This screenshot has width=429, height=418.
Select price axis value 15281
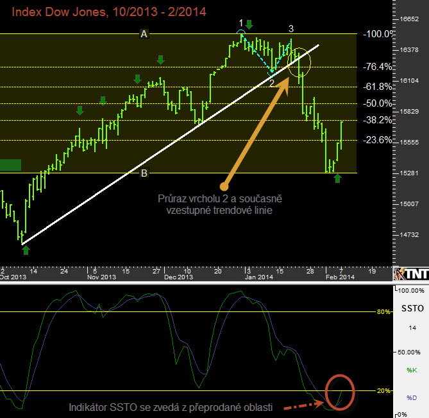pyautogui.click(x=409, y=173)
